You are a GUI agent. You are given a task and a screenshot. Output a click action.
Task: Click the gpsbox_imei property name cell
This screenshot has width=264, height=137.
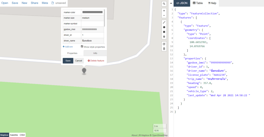point(72,29)
